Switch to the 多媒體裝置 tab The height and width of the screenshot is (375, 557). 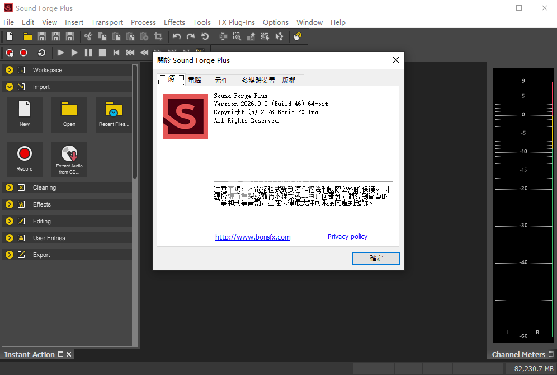(258, 80)
